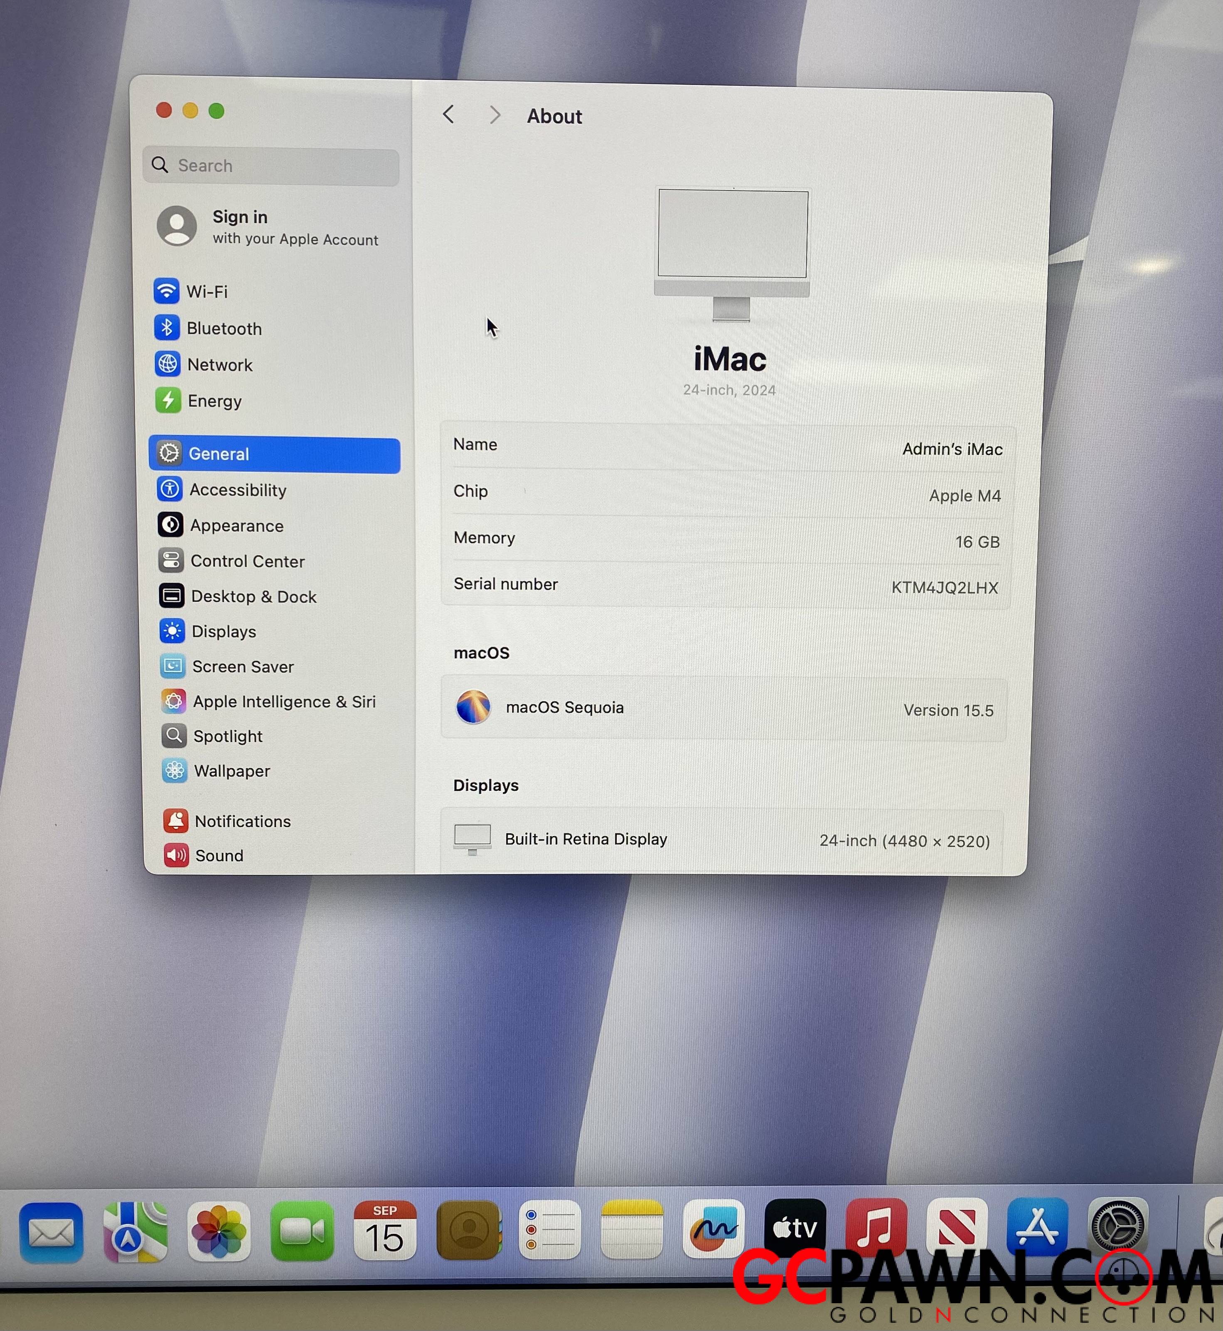Open FaceTime from the Dock

click(302, 1231)
